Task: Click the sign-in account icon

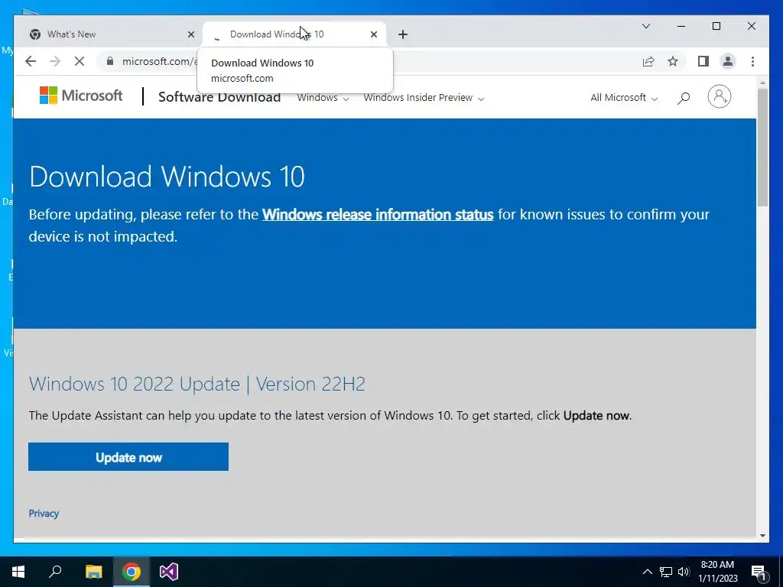Action: pyautogui.click(x=719, y=96)
